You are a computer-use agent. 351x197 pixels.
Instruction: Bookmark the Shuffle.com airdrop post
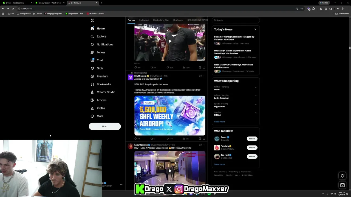coord(200,139)
